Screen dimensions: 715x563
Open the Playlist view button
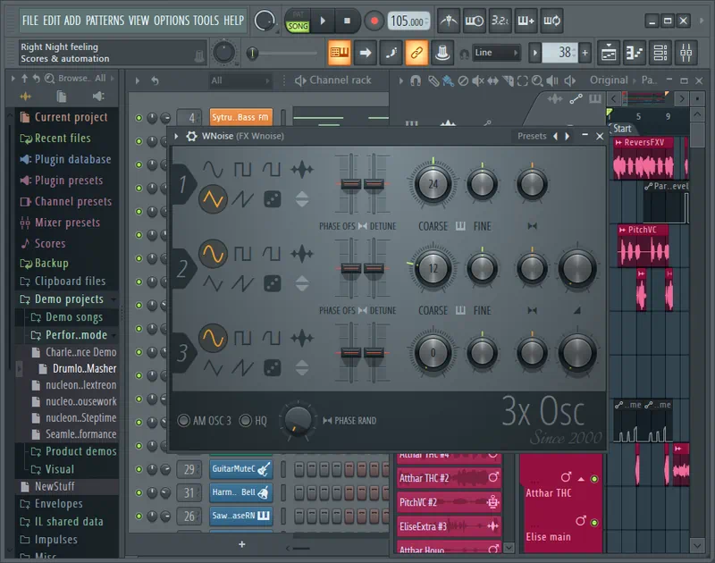(x=609, y=53)
